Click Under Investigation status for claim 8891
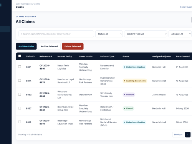Screen dimensions: 192x144 (x=134, y=67)
